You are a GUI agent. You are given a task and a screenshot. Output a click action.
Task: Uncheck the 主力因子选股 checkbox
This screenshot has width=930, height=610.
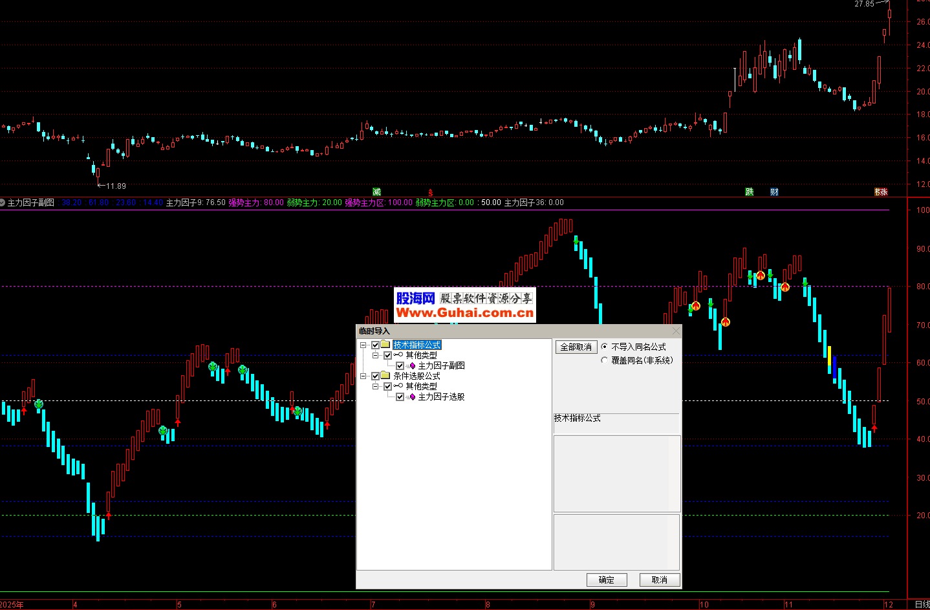(x=400, y=397)
